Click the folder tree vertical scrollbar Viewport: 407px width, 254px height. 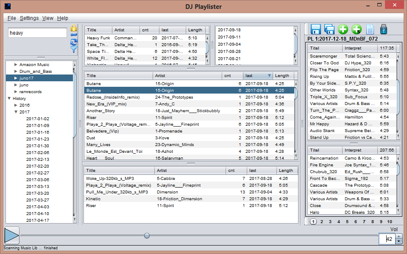click(x=75, y=142)
